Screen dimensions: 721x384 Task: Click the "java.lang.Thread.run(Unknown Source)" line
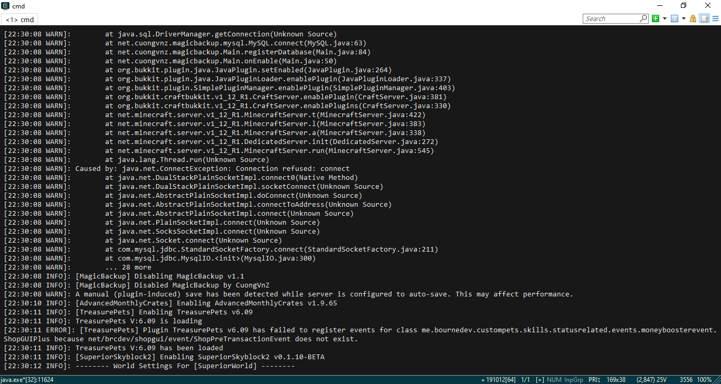136,160
